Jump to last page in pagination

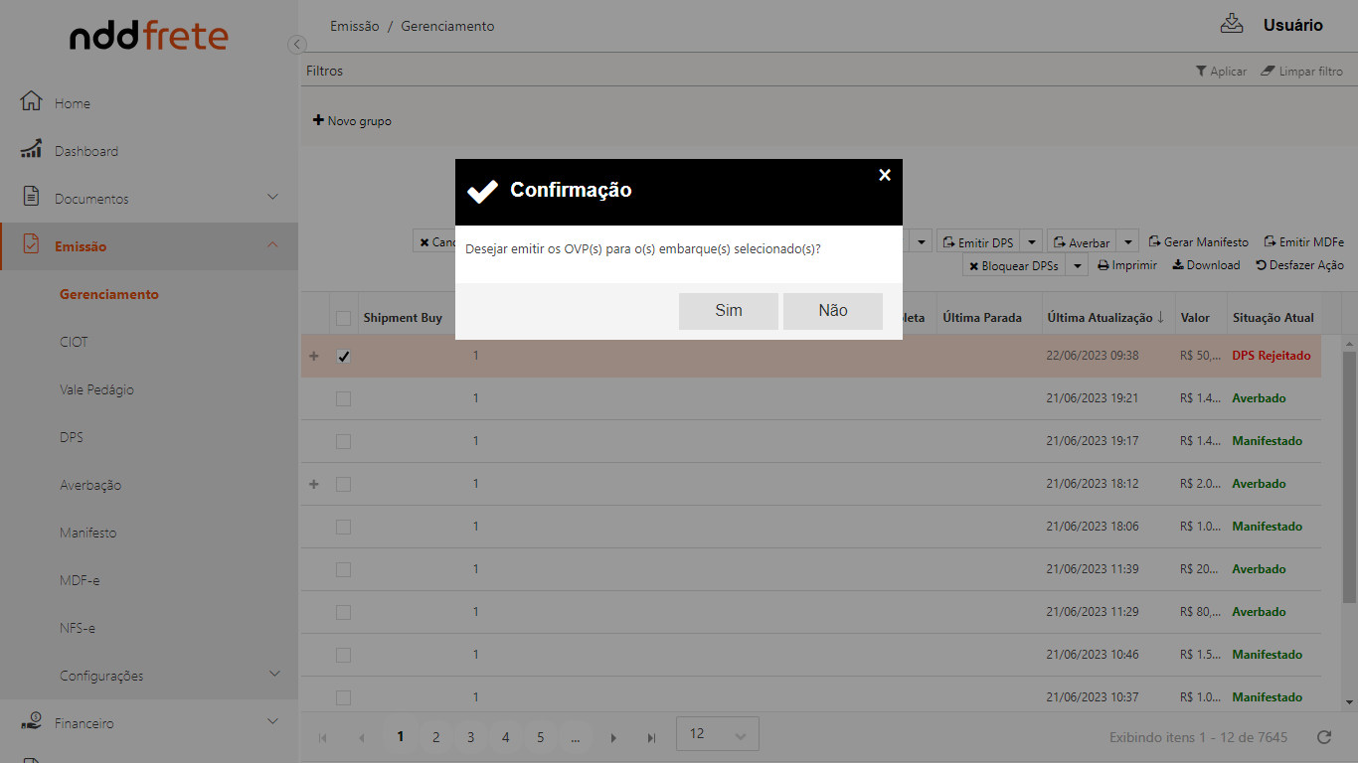pos(651,738)
